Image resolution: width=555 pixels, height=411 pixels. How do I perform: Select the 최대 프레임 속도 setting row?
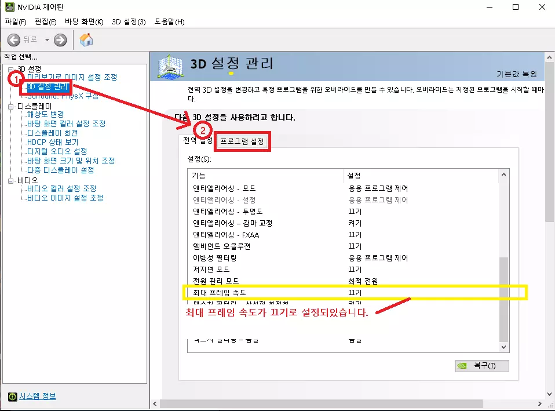pyautogui.click(x=343, y=293)
